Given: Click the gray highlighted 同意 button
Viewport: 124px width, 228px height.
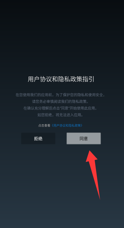Looking at the screenshot, I should pos(83,138).
